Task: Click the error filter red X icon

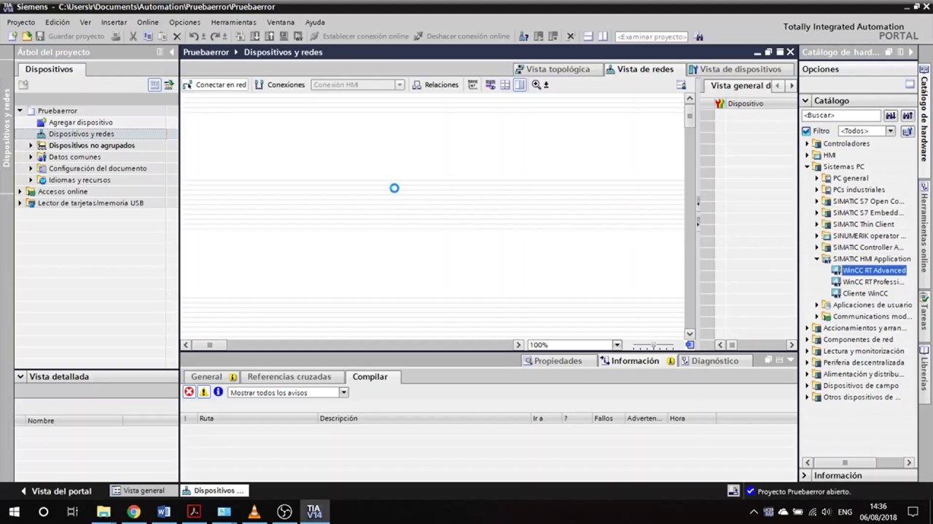Action: (x=189, y=392)
